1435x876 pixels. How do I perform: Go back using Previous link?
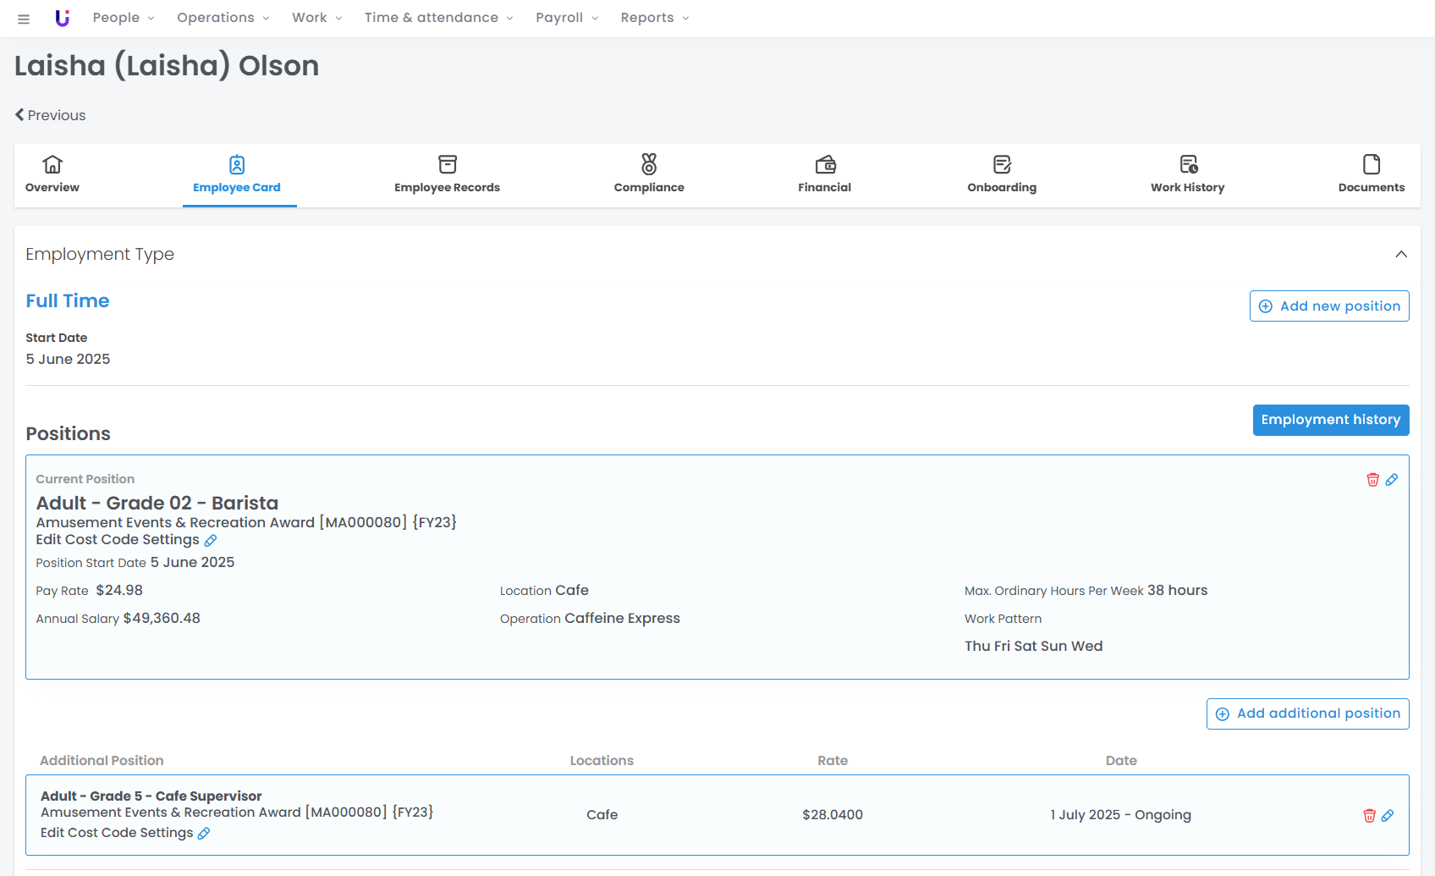pyautogui.click(x=51, y=115)
